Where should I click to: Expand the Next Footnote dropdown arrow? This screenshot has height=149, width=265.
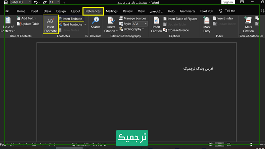point(85,25)
